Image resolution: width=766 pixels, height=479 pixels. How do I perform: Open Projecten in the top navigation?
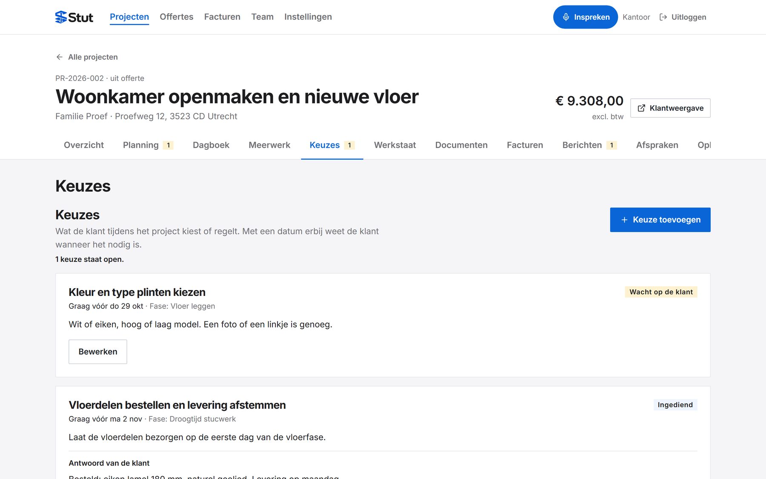coord(129,17)
